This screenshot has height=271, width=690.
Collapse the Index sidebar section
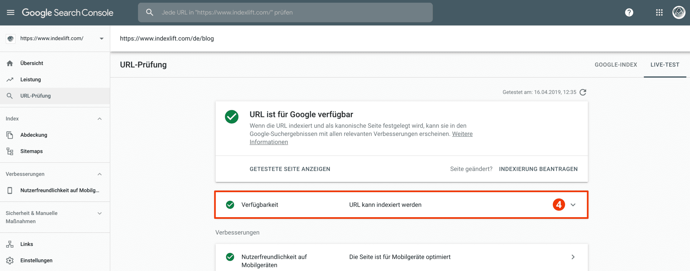click(100, 119)
